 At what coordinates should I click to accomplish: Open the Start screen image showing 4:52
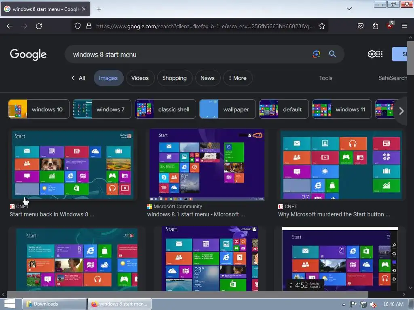tap(340, 259)
